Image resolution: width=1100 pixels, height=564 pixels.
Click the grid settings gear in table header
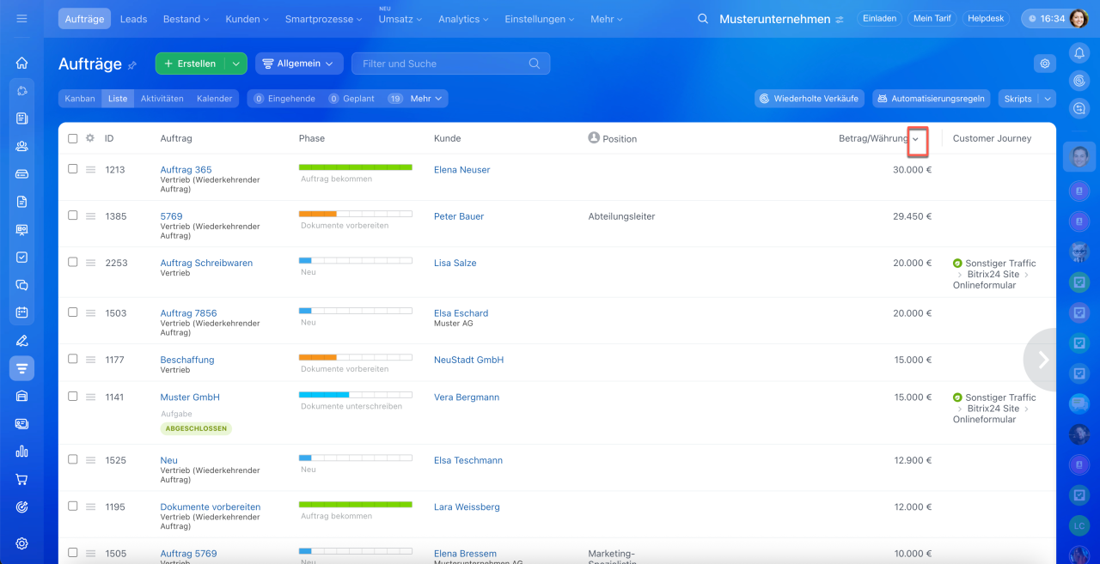coord(90,138)
